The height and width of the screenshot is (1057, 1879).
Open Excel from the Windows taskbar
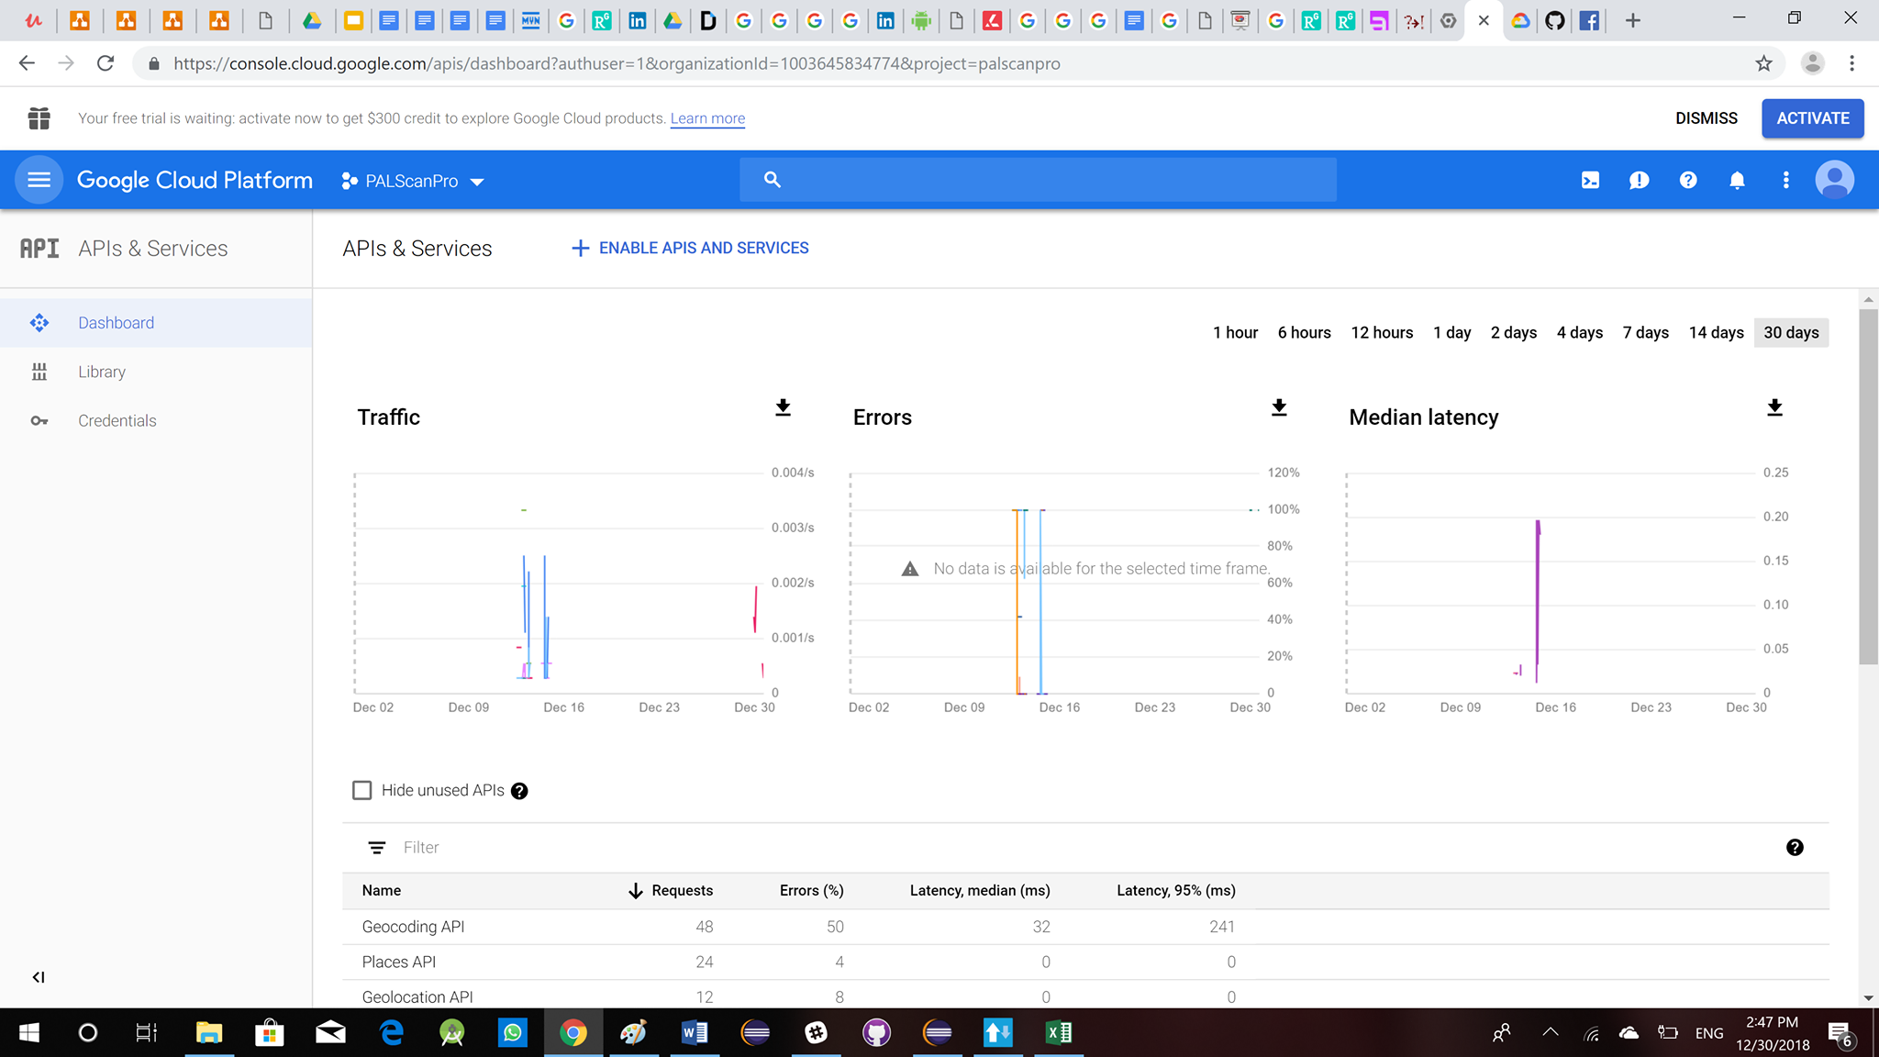tap(1058, 1033)
